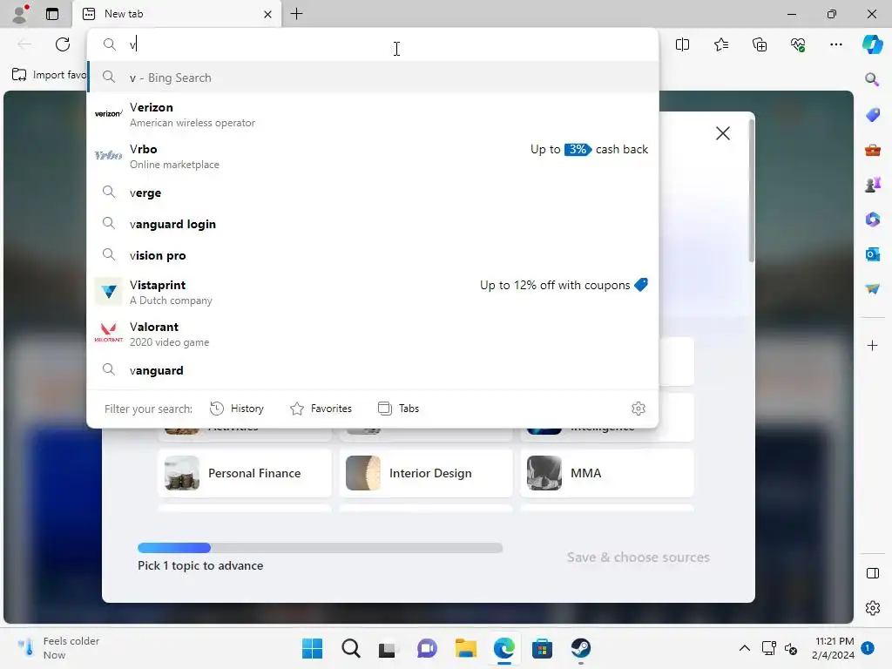The height and width of the screenshot is (669, 892).
Task: Show hidden system tray icons
Action: click(x=744, y=648)
